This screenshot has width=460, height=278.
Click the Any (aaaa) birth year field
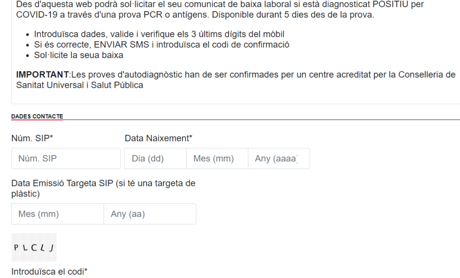[x=279, y=158]
